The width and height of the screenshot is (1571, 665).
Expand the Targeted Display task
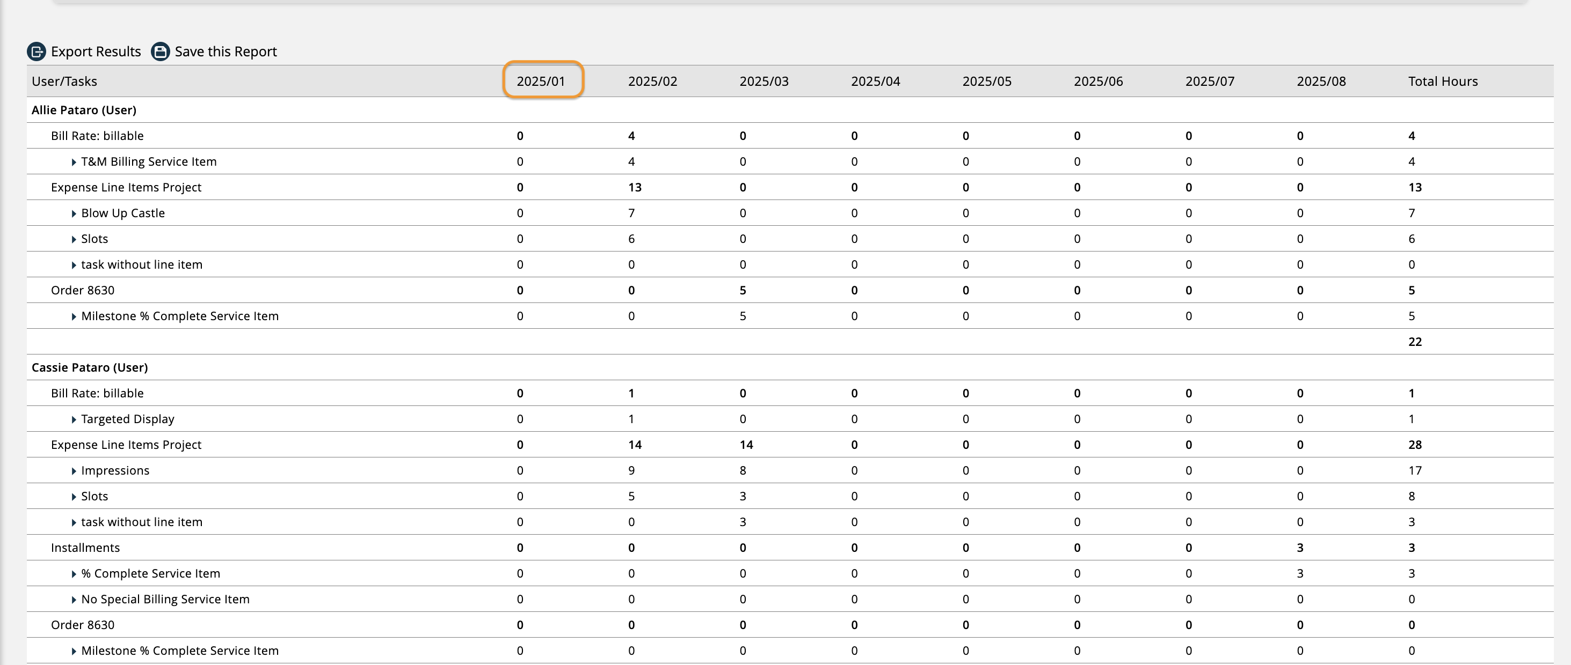point(74,419)
